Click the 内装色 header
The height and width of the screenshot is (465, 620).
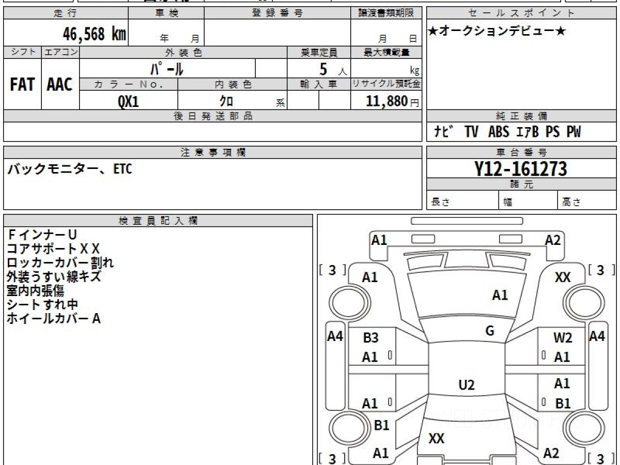pyautogui.click(x=233, y=84)
